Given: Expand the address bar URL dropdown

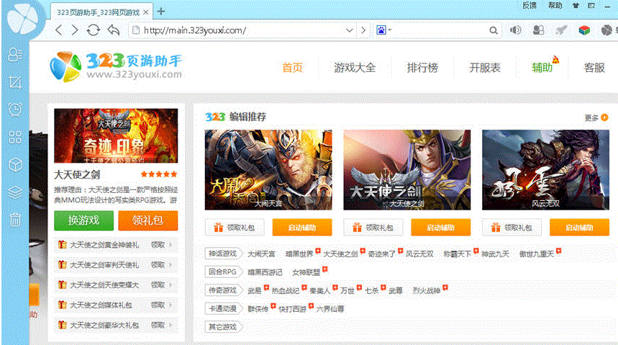Looking at the screenshot, I should [349, 30].
